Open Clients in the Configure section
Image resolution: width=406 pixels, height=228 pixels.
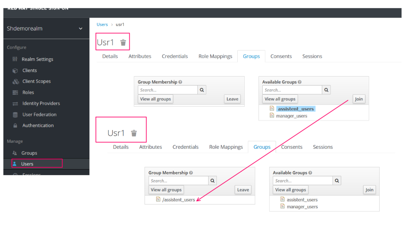click(x=29, y=70)
